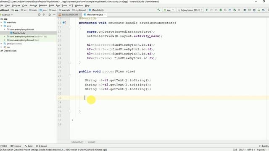Close the MainActivity.java tab
The width and height of the screenshot is (269, 151).
(x=105, y=15)
